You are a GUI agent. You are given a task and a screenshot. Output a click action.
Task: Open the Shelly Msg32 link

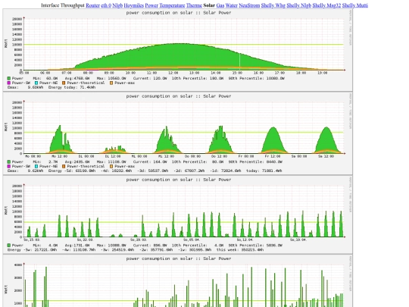326,5
